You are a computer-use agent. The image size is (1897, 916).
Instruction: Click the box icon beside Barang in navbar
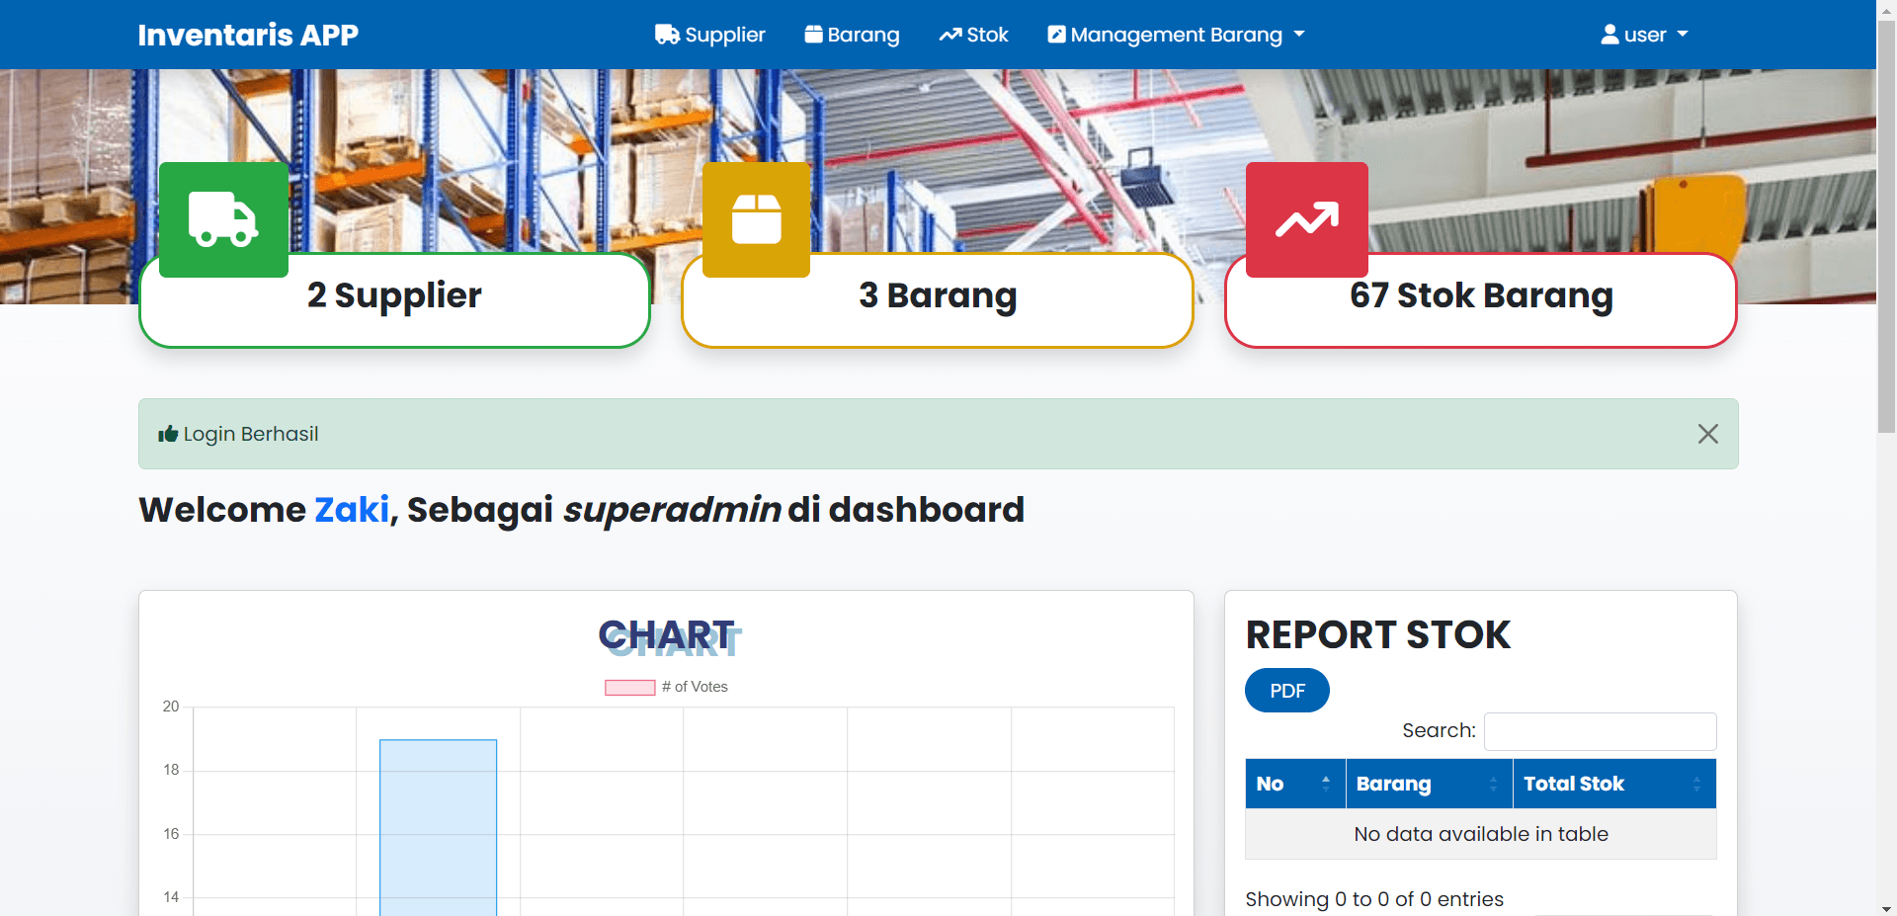pos(813,35)
